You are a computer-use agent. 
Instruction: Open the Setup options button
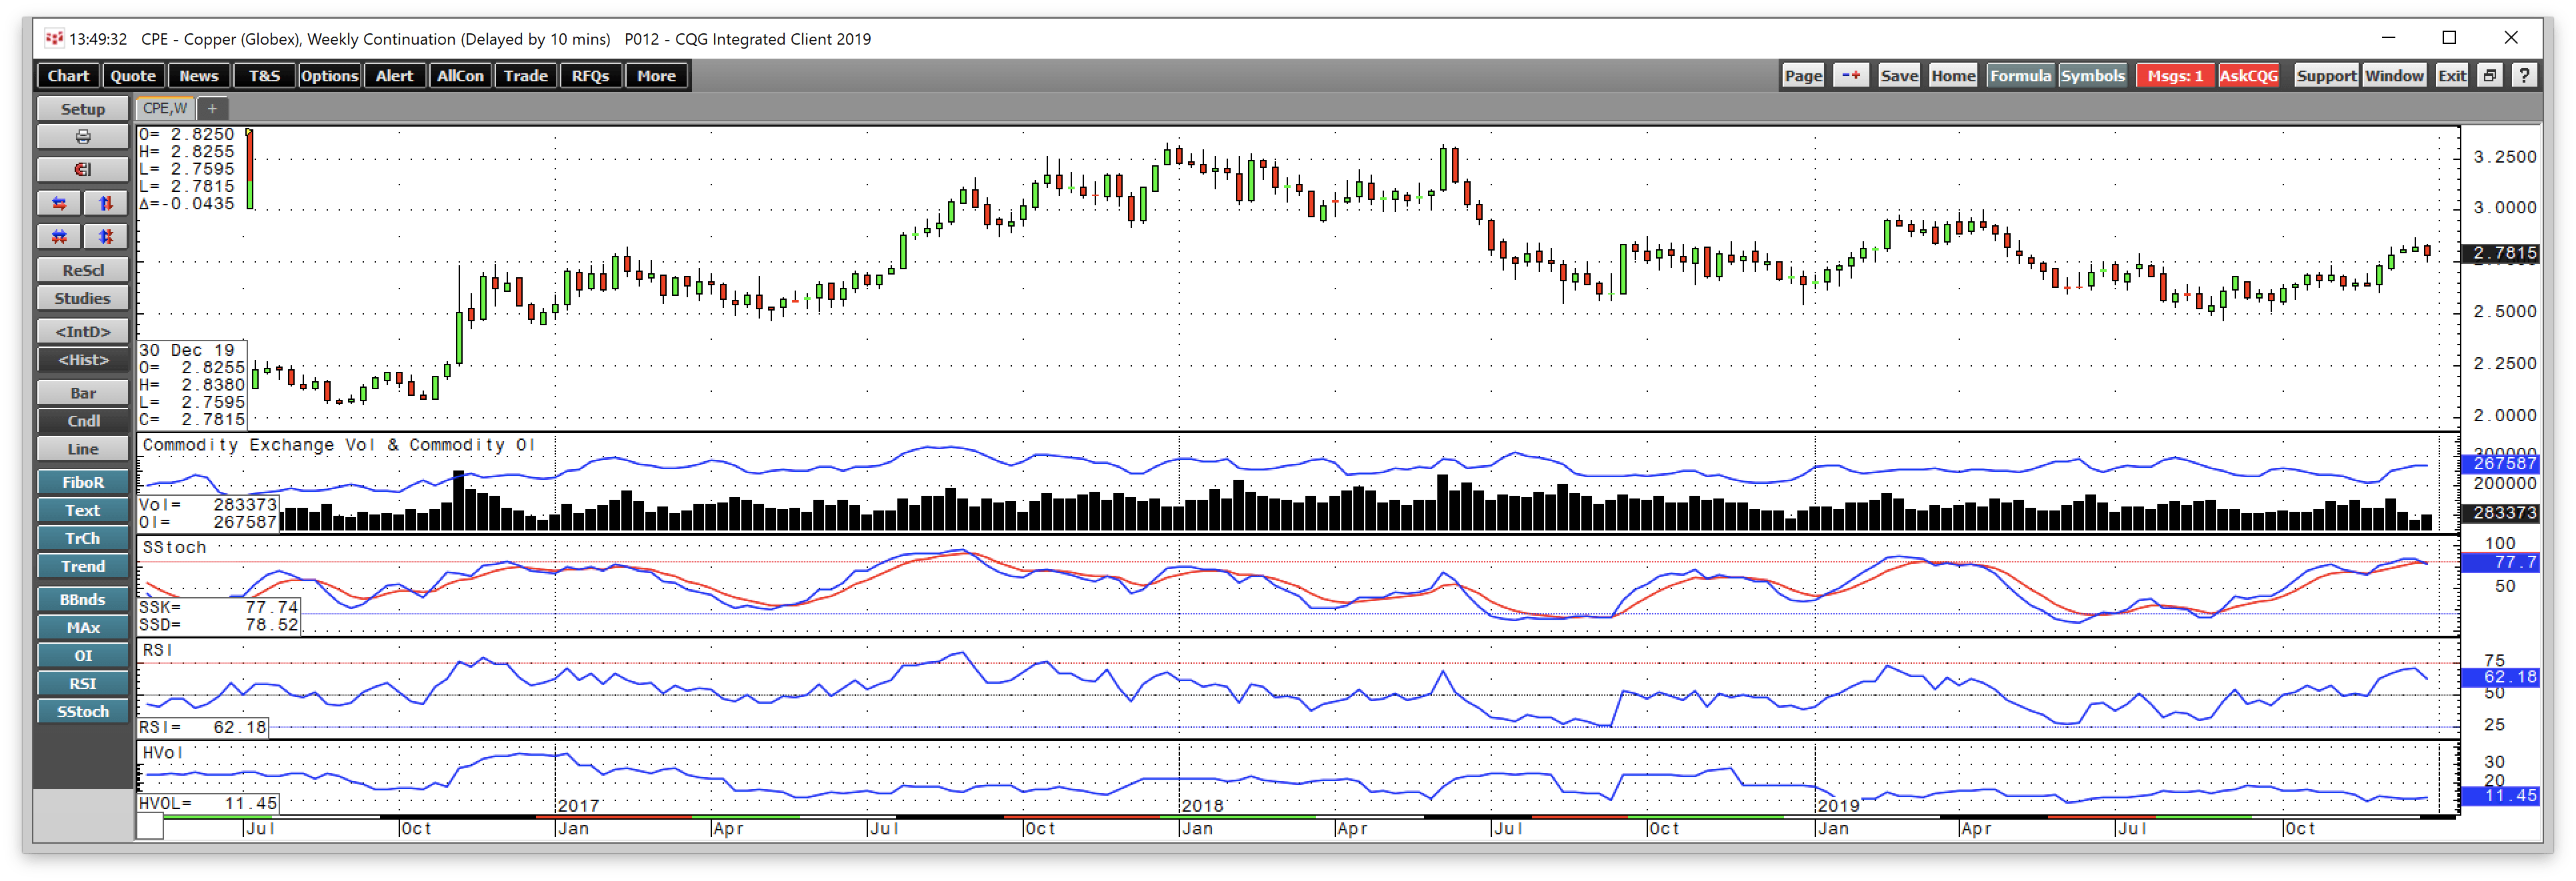click(x=83, y=108)
